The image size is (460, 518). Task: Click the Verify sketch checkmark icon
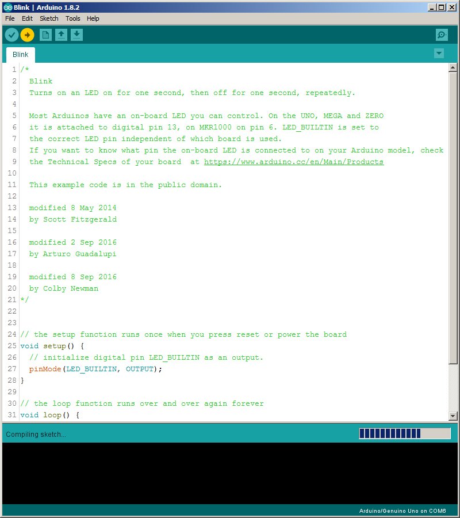click(x=11, y=35)
